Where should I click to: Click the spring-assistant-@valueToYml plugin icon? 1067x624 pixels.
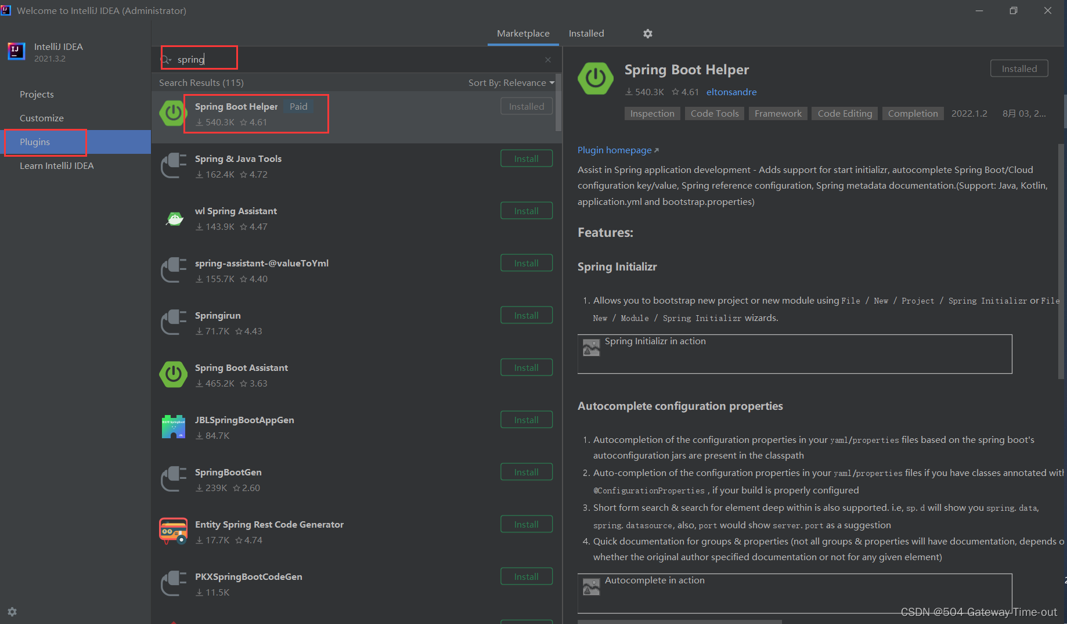pyautogui.click(x=173, y=270)
